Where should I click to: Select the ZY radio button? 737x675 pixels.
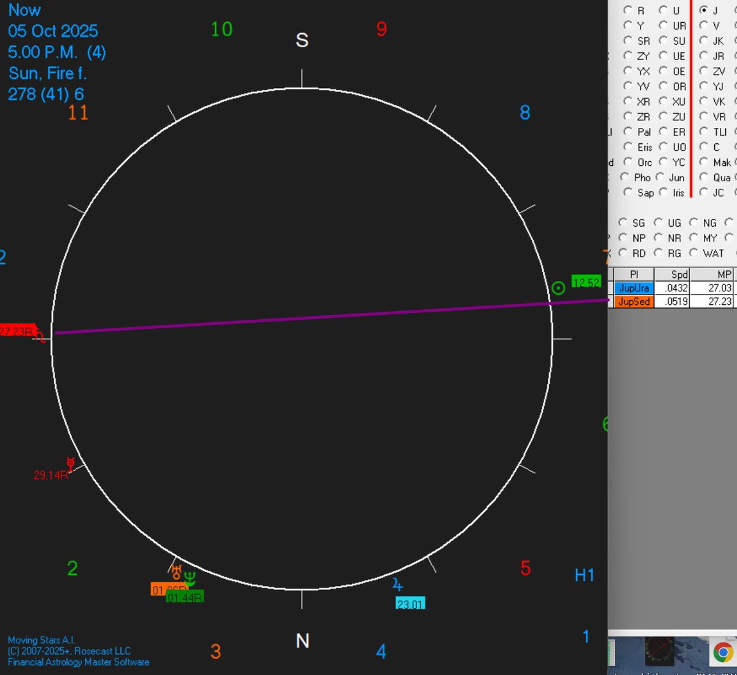point(628,55)
